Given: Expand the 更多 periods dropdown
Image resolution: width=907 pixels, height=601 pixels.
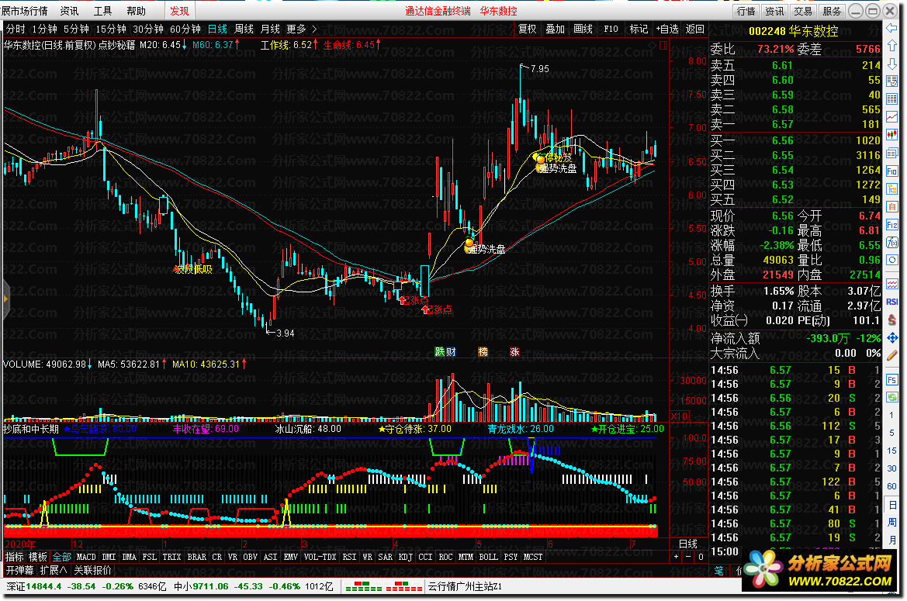Looking at the screenshot, I should [x=301, y=29].
